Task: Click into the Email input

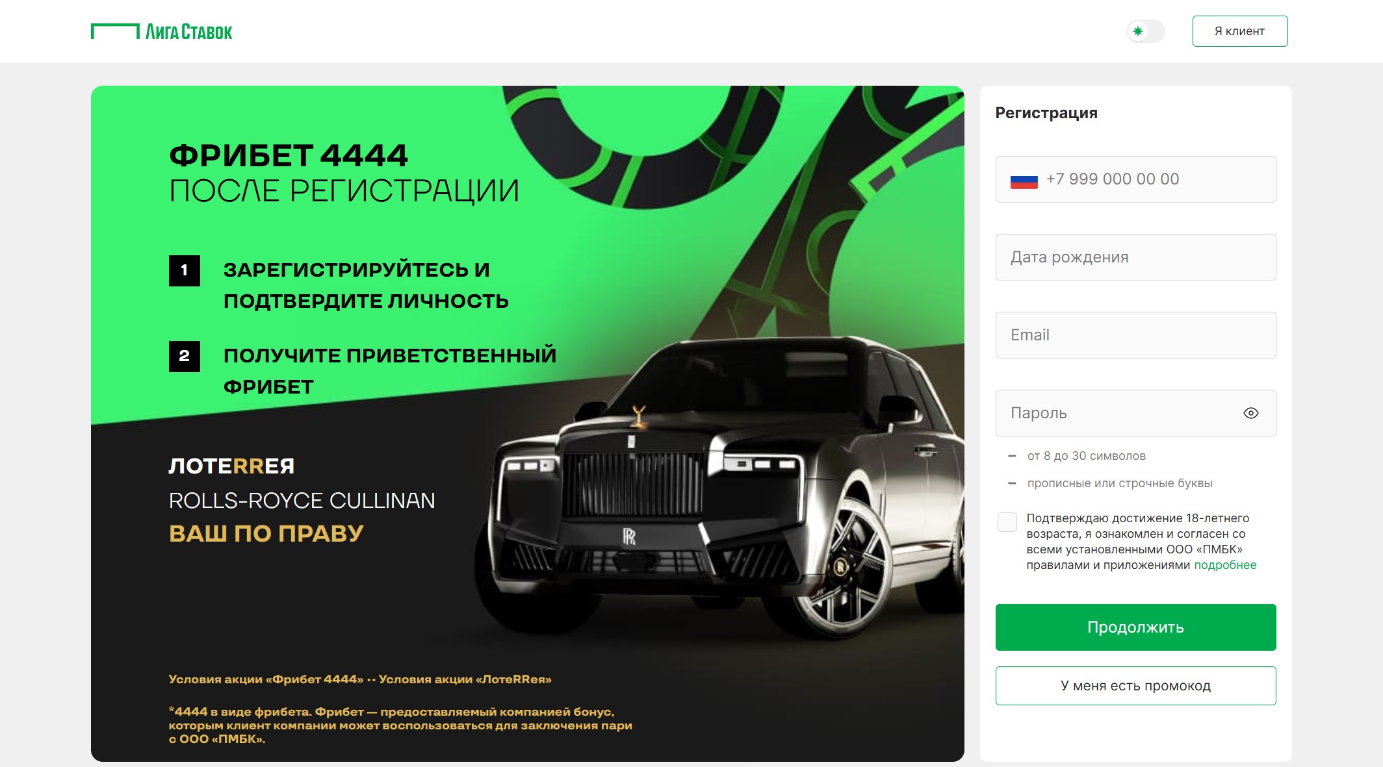Action: (x=1135, y=335)
